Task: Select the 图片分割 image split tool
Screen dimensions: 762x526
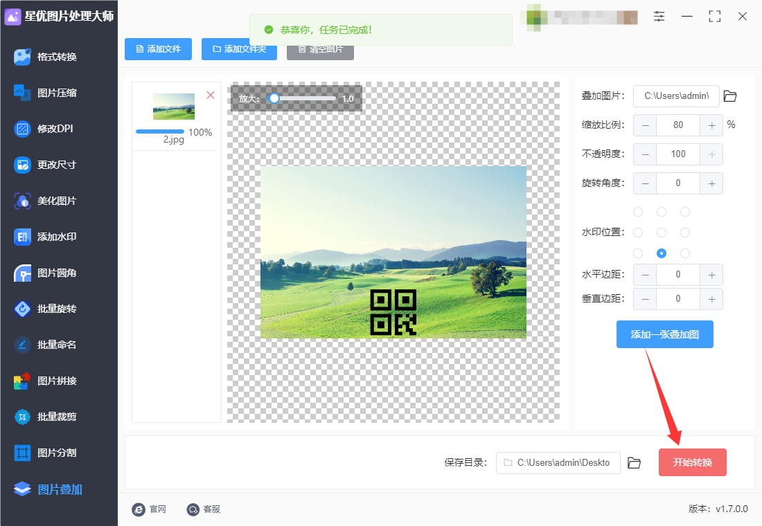Action: (45, 453)
